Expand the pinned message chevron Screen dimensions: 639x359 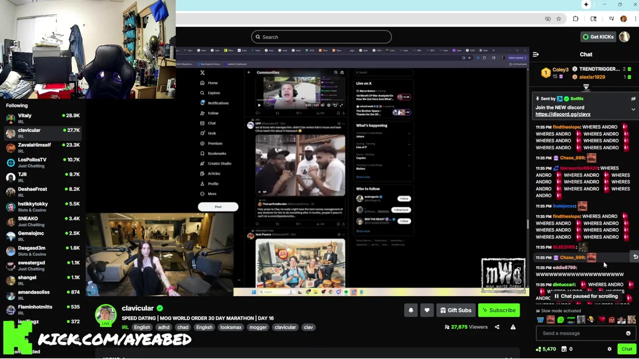click(633, 109)
